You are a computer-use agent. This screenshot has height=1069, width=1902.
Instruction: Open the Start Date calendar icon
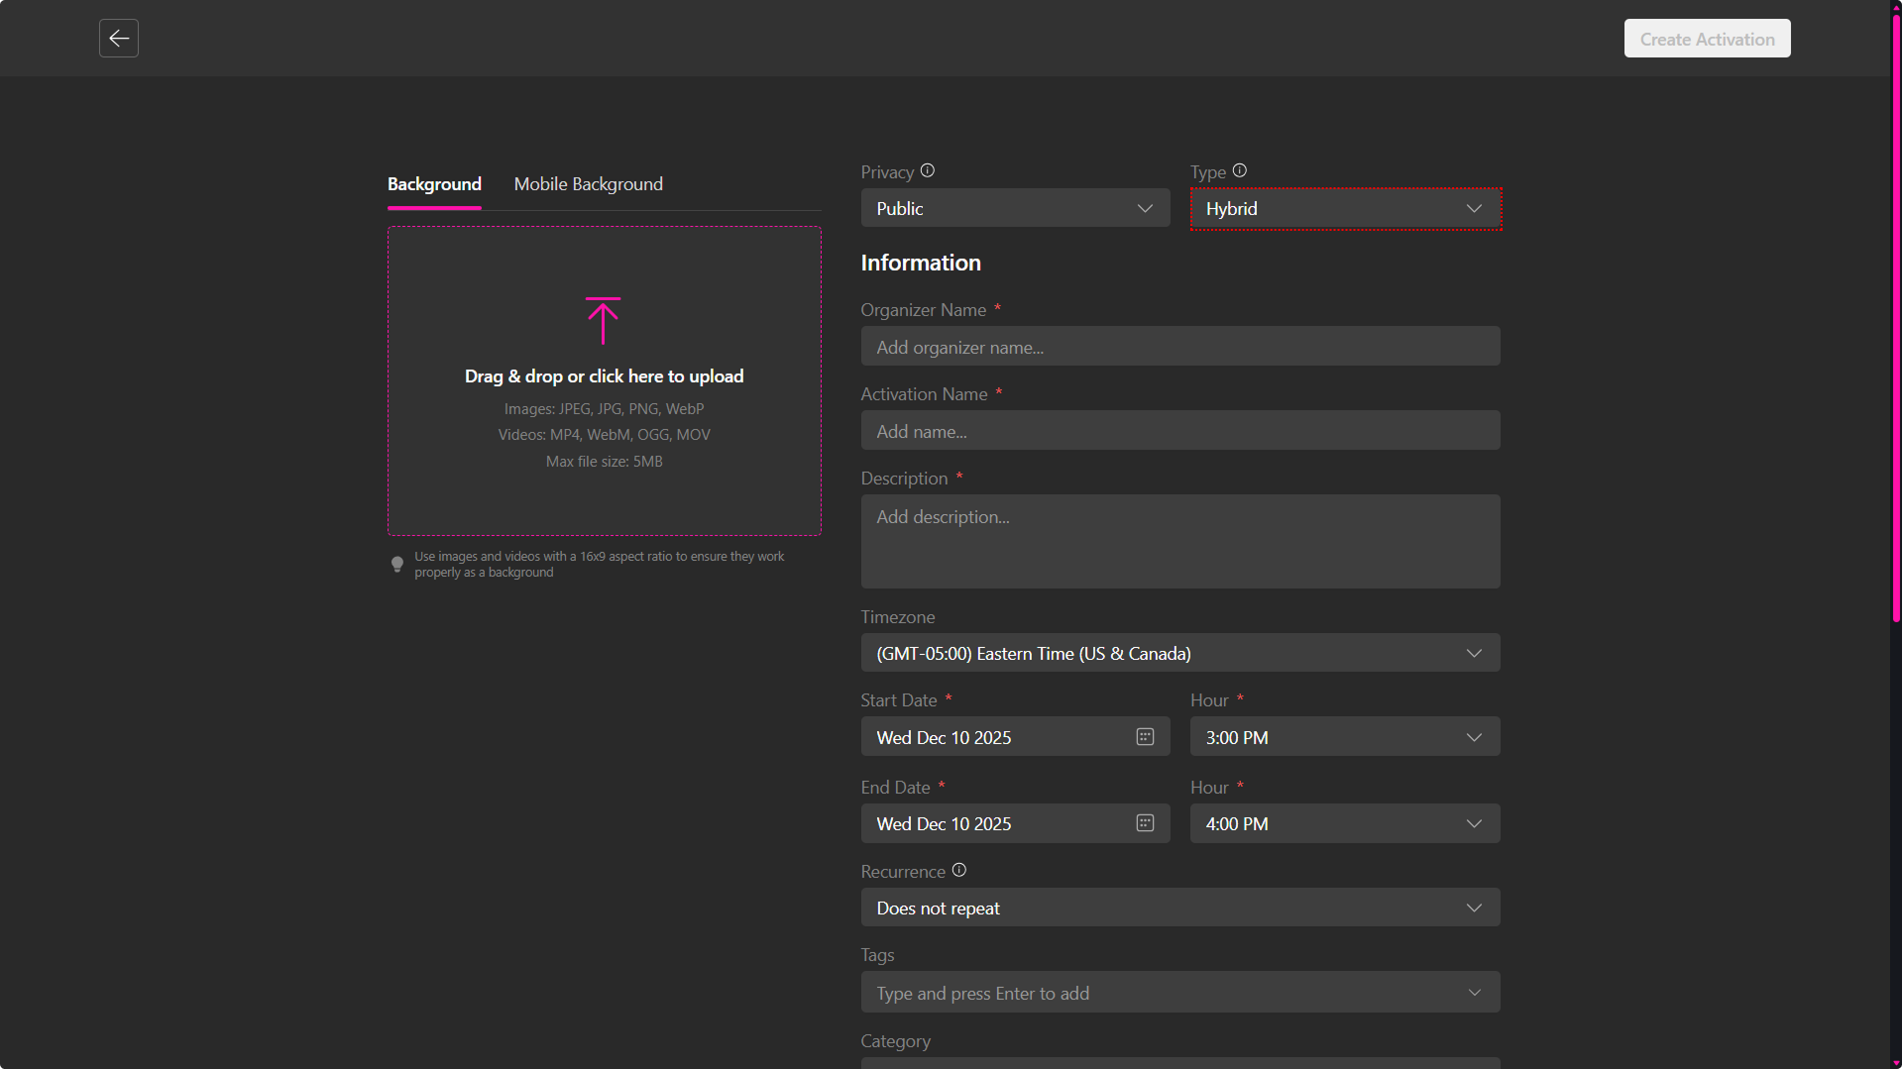click(1145, 737)
